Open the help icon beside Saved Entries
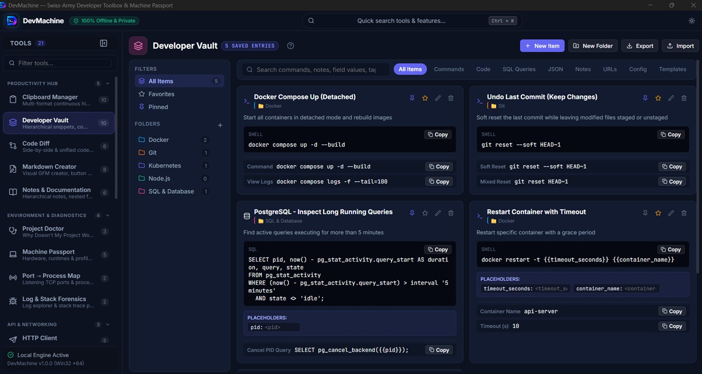Image resolution: width=702 pixels, height=374 pixels. pyautogui.click(x=291, y=46)
